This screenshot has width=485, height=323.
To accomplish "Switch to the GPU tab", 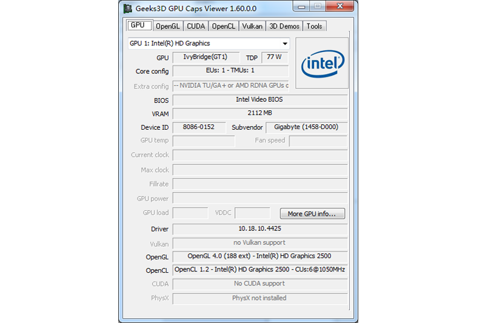I will 139,25.
